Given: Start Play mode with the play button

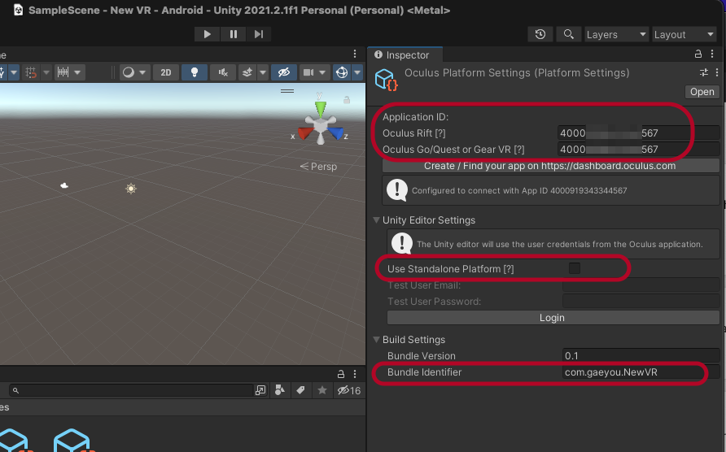Looking at the screenshot, I should pos(207,34).
